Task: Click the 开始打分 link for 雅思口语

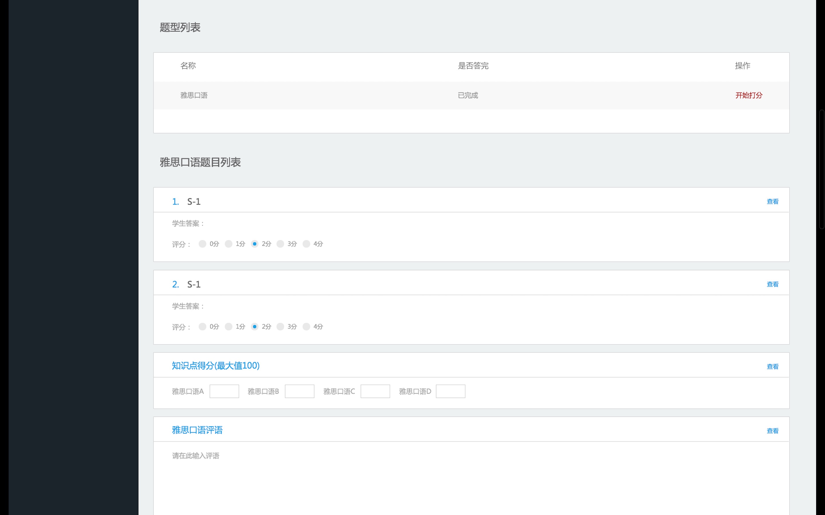Action: pos(748,95)
